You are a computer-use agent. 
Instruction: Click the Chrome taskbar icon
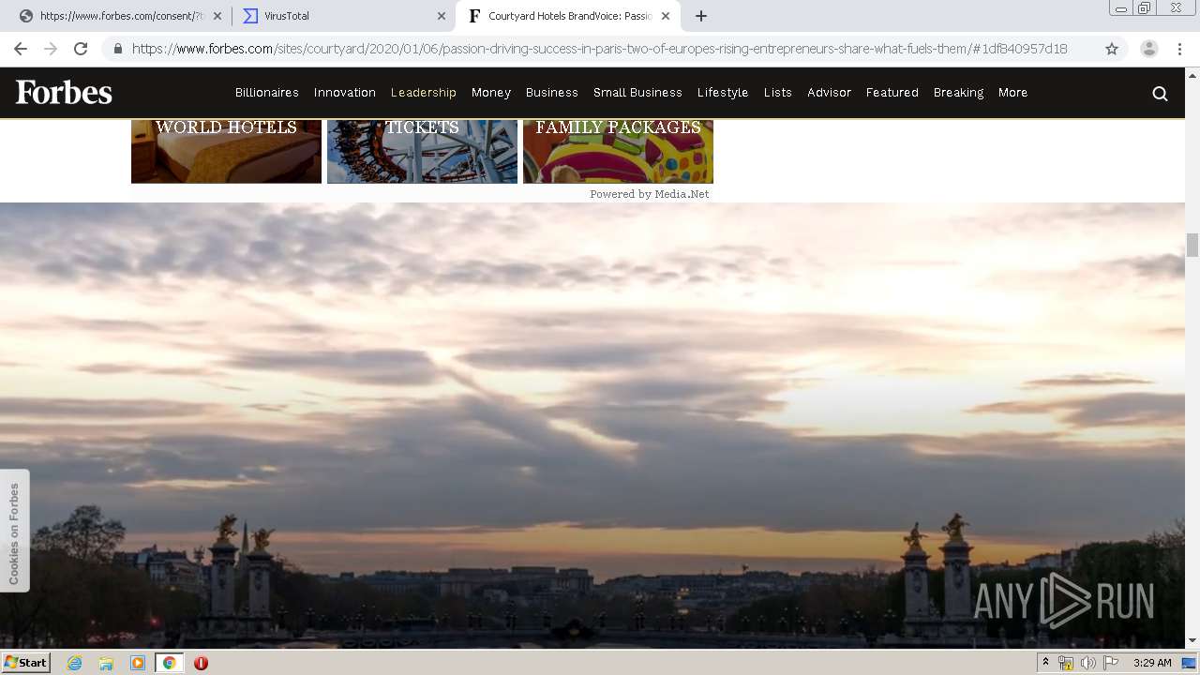point(170,663)
